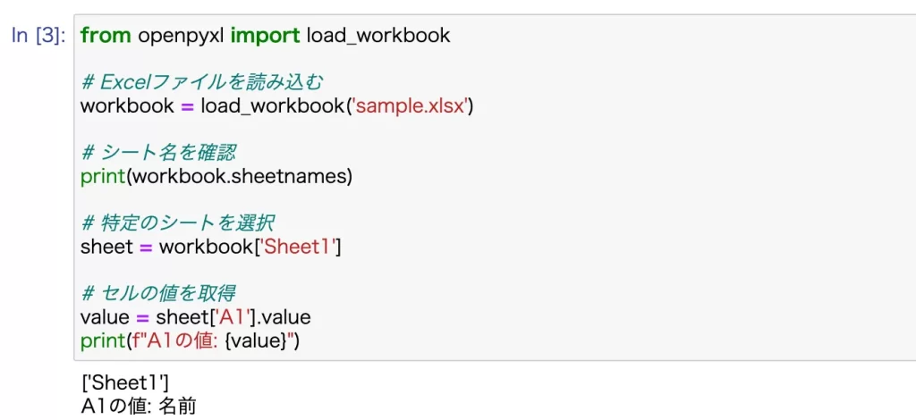Click the ['Sheet1'] output text
This screenshot has height=420, width=916.
tap(125, 382)
